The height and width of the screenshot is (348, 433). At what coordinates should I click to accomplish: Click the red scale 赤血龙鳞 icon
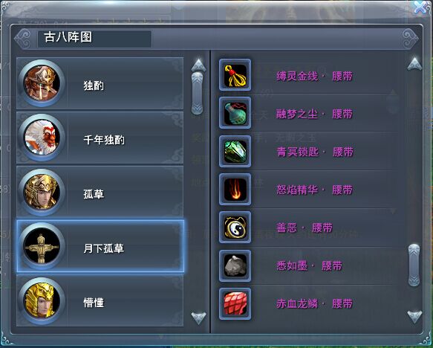235,304
